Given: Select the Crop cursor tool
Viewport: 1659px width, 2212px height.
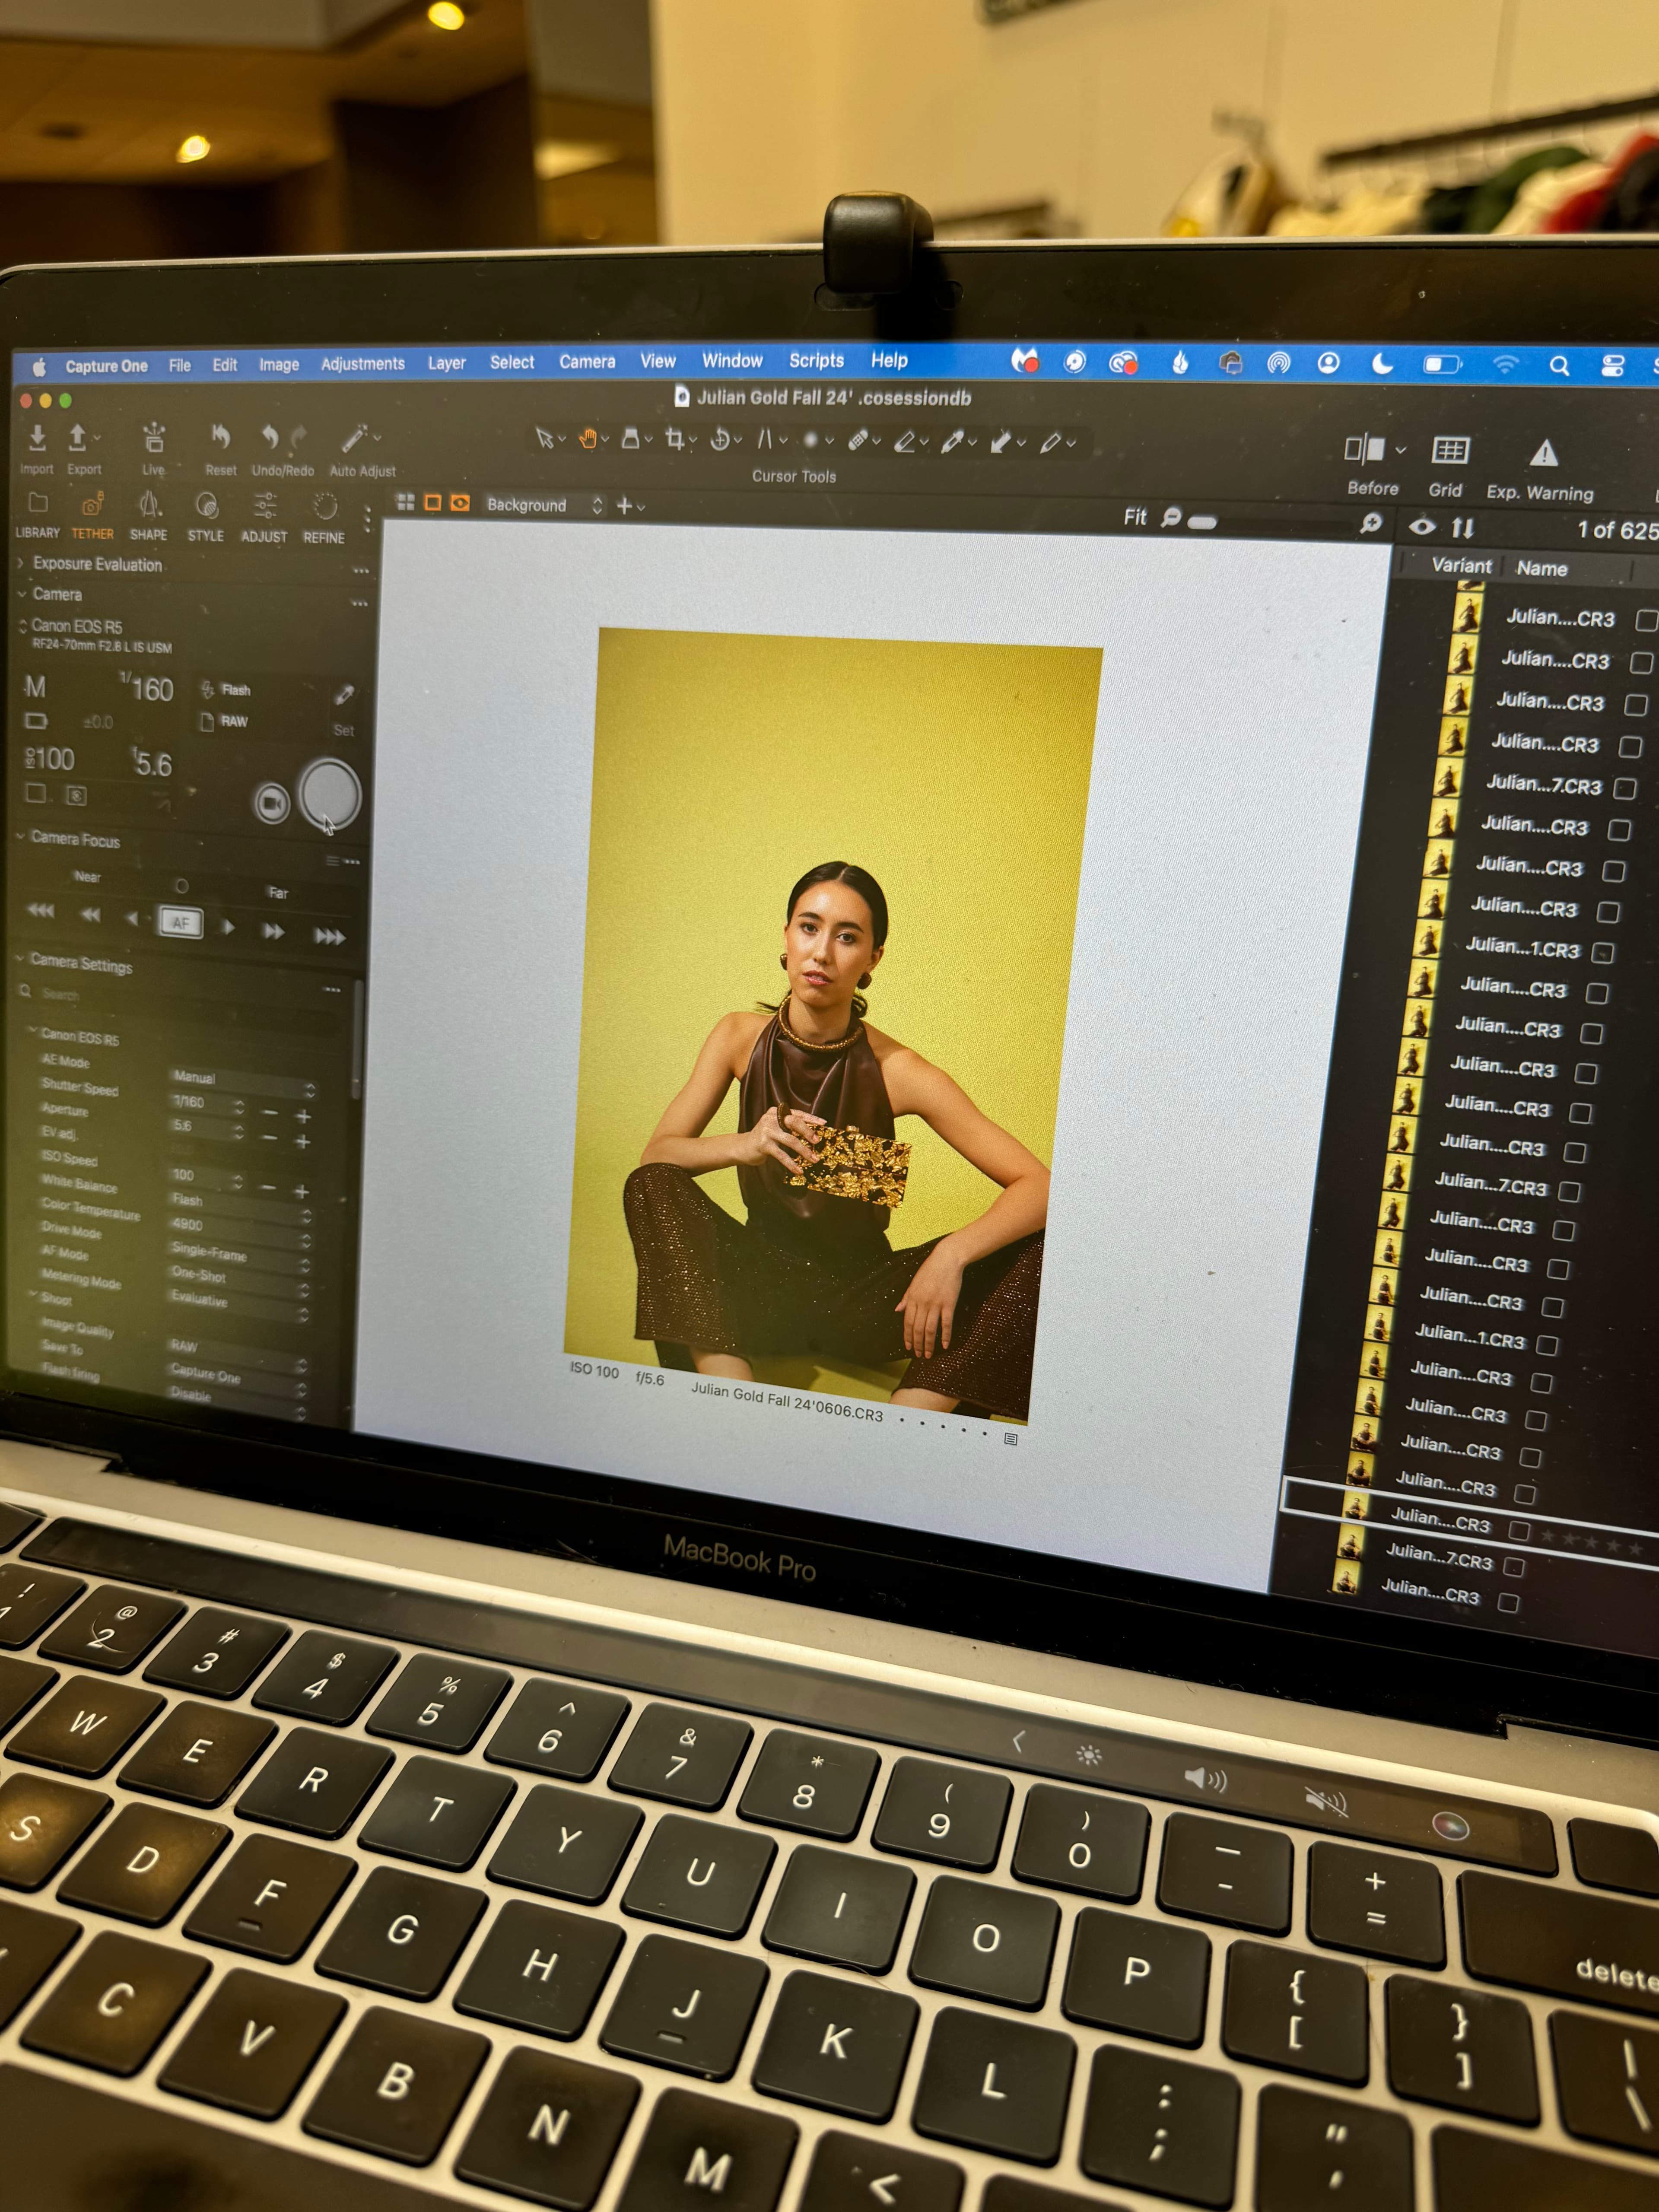Looking at the screenshot, I should (675, 440).
